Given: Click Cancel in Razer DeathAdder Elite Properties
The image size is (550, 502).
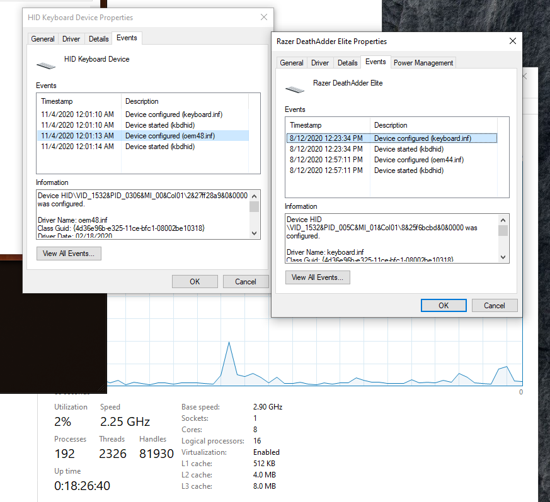Looking at the screenshot, I should 495,306.
